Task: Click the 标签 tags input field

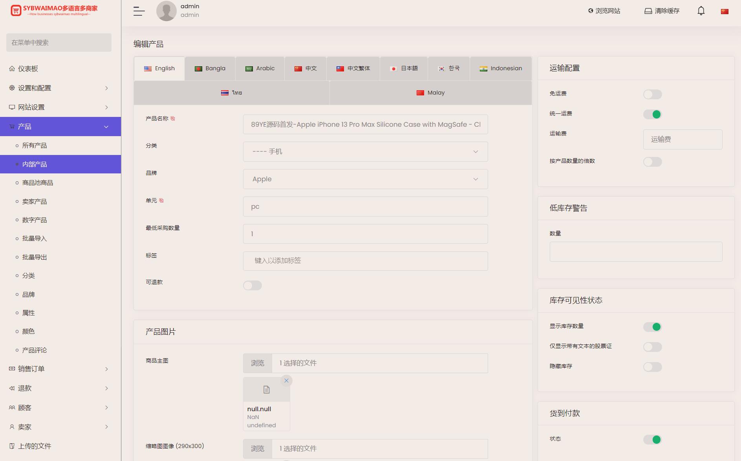Action: [365, 261]
